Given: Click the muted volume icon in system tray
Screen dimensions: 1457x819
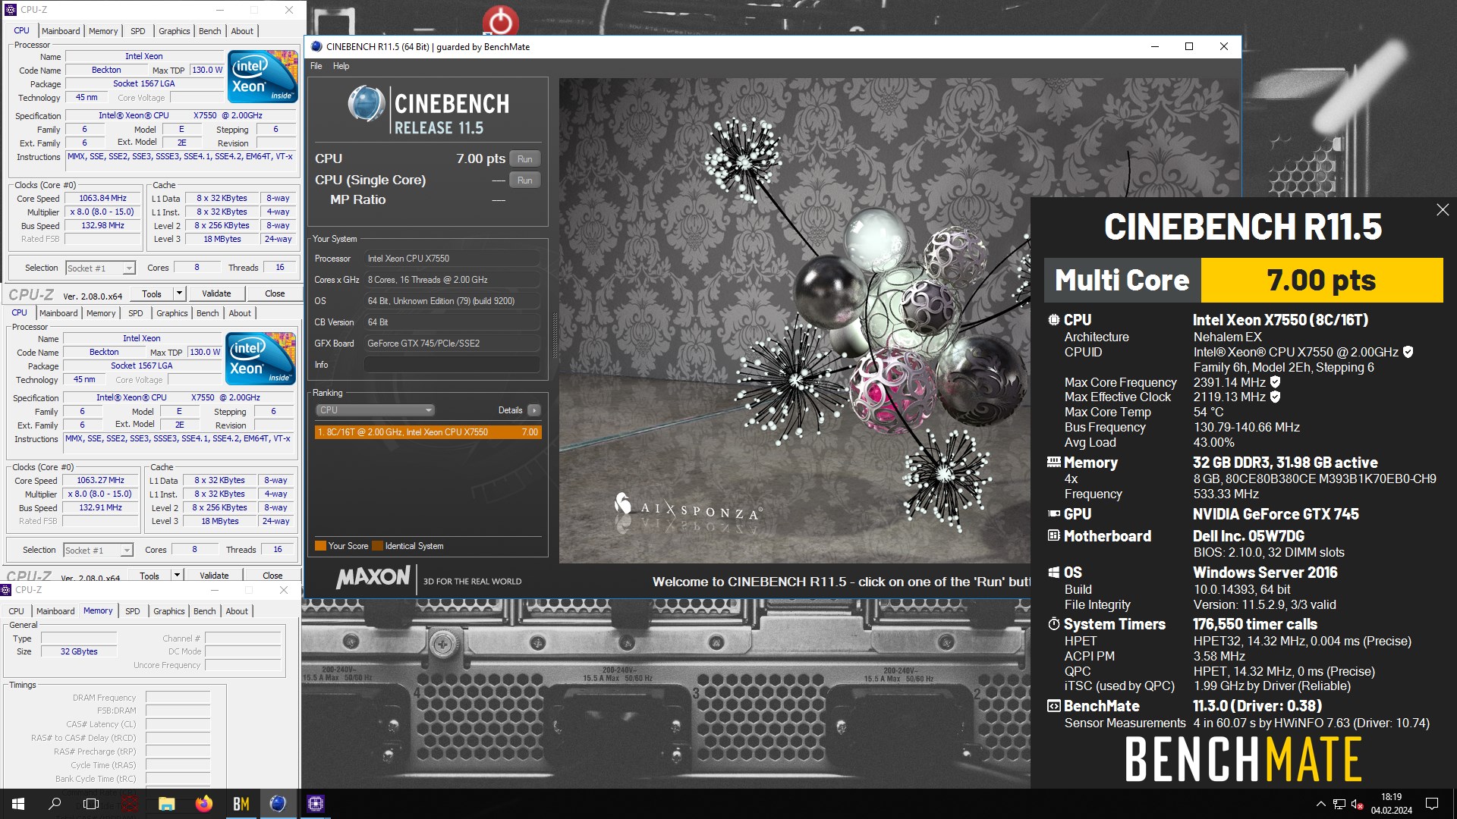Looking at the screenshot, I should click(x=1358, y=804).
